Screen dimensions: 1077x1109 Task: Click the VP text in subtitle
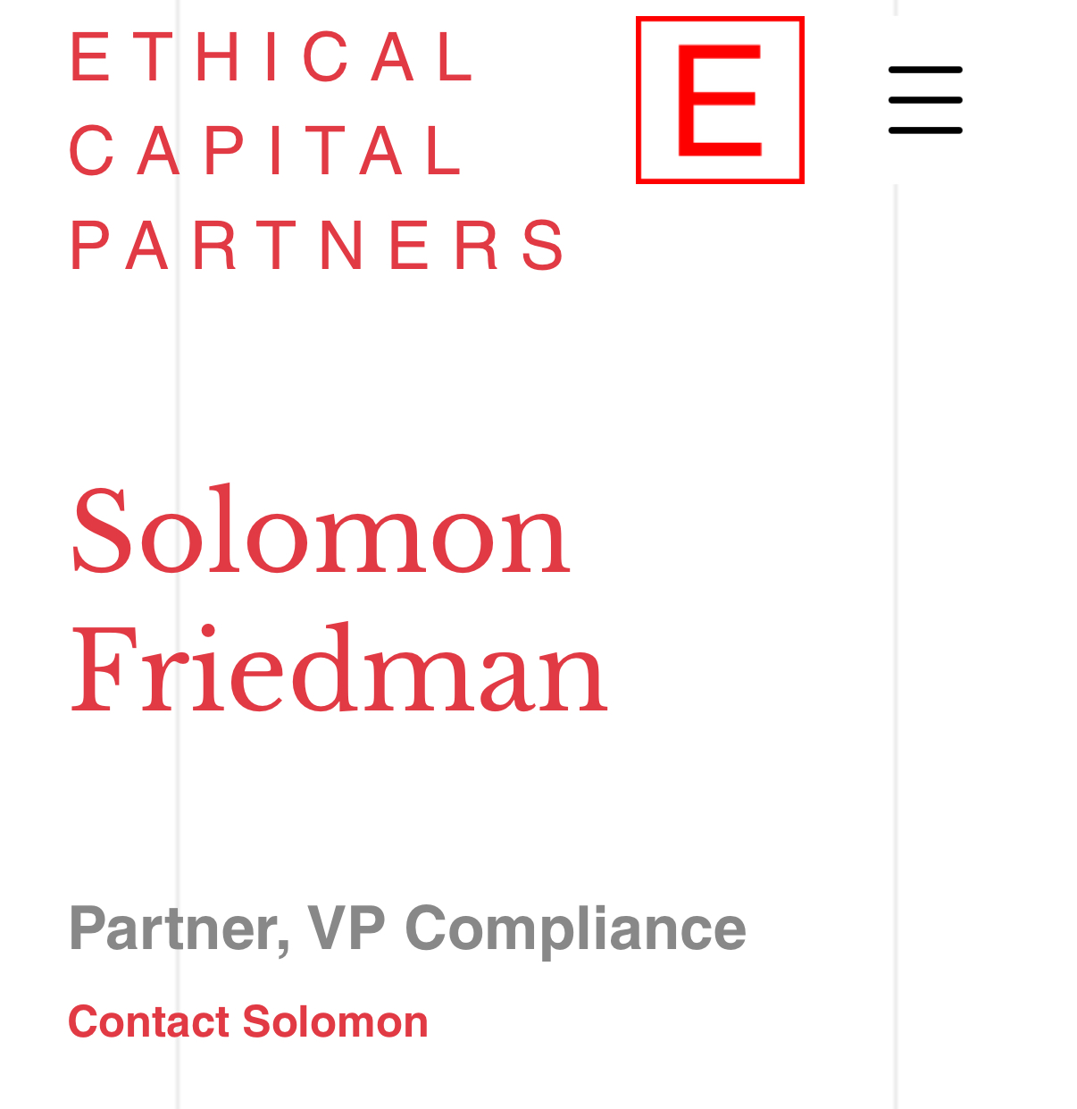[346, 928]
